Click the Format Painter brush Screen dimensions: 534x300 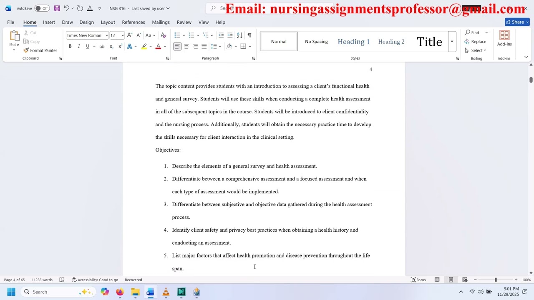tap(40, 50)
